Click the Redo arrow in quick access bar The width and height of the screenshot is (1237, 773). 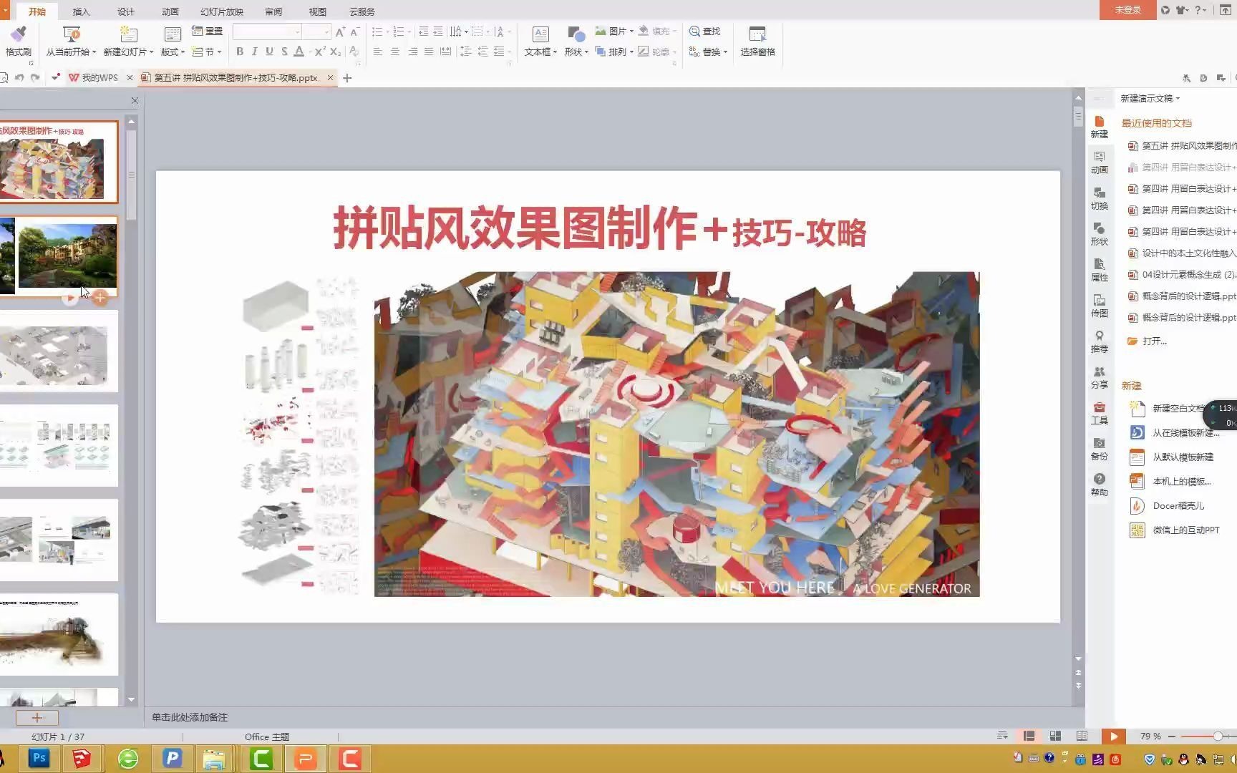tap(34, 77)
